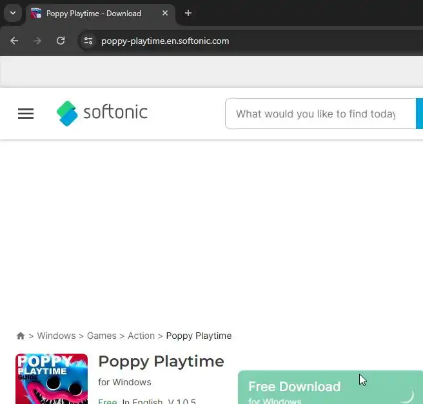Click the Poppy Playtime breadcrumb text

pos(199,336)
